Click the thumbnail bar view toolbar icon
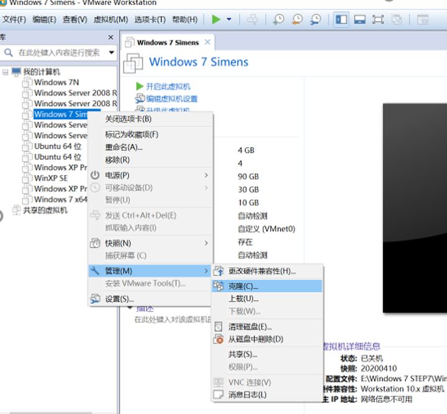Viewport: 447px width, 414px height. [x=359, y=19]
